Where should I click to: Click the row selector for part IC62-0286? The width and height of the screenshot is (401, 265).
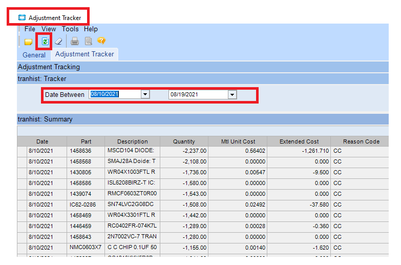coord(22,205)
